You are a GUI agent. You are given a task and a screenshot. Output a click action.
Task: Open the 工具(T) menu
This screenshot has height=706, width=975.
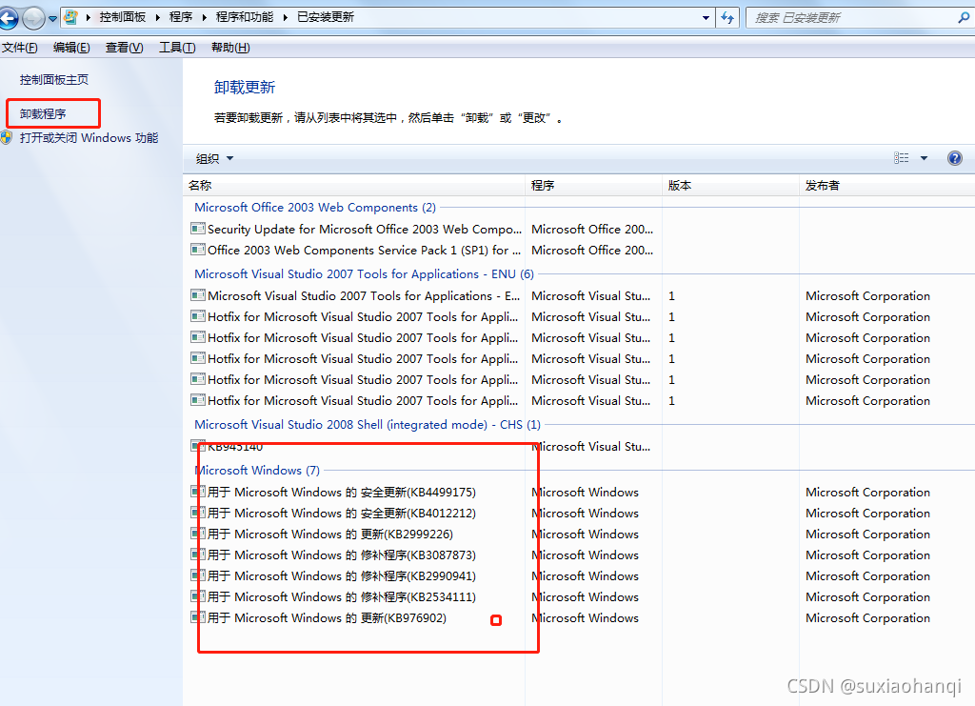[x=177, y=48]
